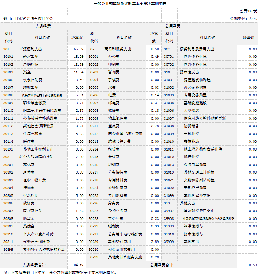258x276 pixels.
Task: Click value 2.78
Action: pyautogui.click(x=155, y=126)
